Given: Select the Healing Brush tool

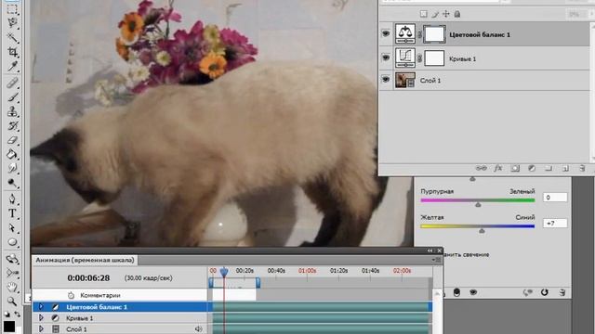Looking at the screenshot, I should coord(12,83).
